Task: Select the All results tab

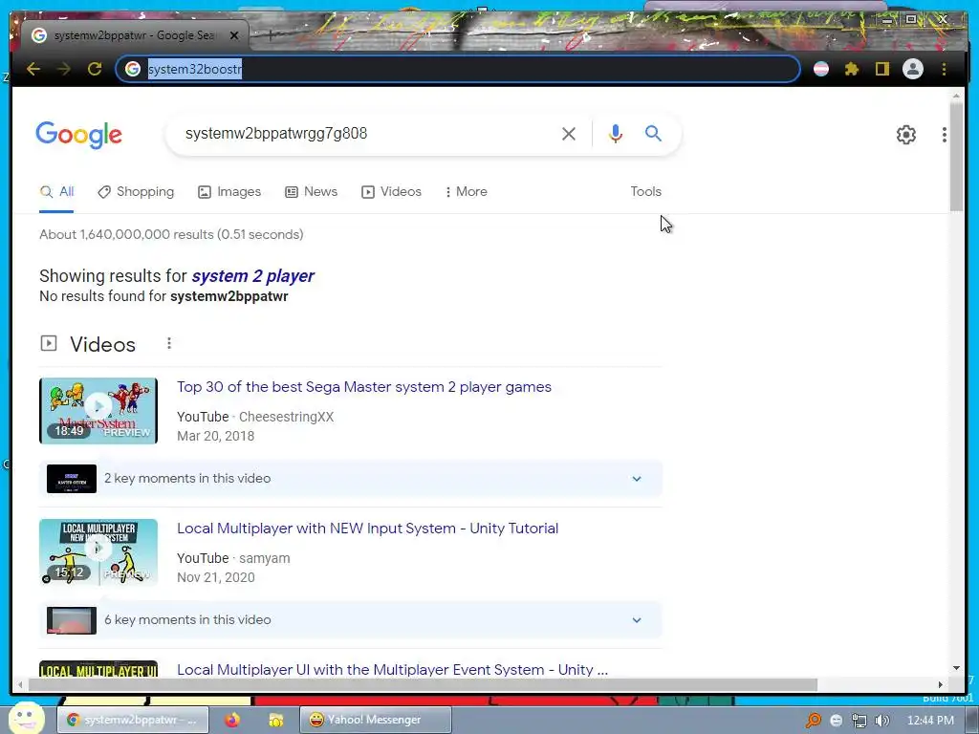Action: (x=56, y=191)
